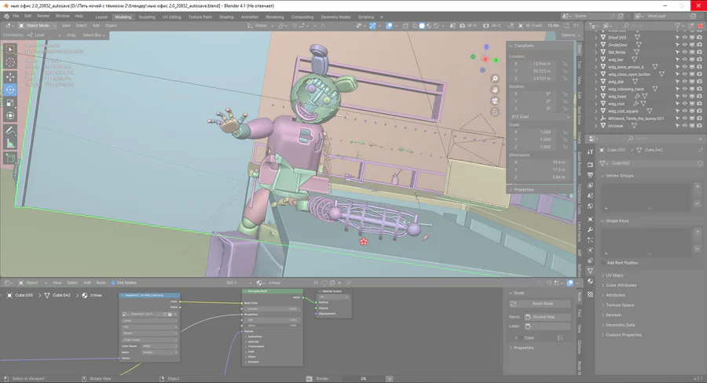
Task: Hide SindleDoor in viewport using eye icon
Action: click(684, 45)
